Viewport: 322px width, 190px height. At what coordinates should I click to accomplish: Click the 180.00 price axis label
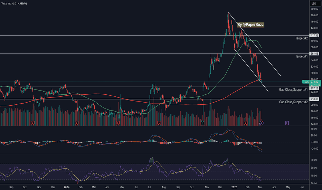[x=314, y=111]
